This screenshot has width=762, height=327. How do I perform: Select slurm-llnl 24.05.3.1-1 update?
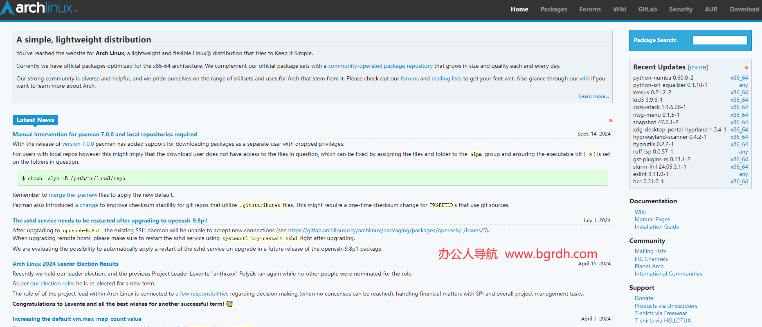click(x=660, y=167)
